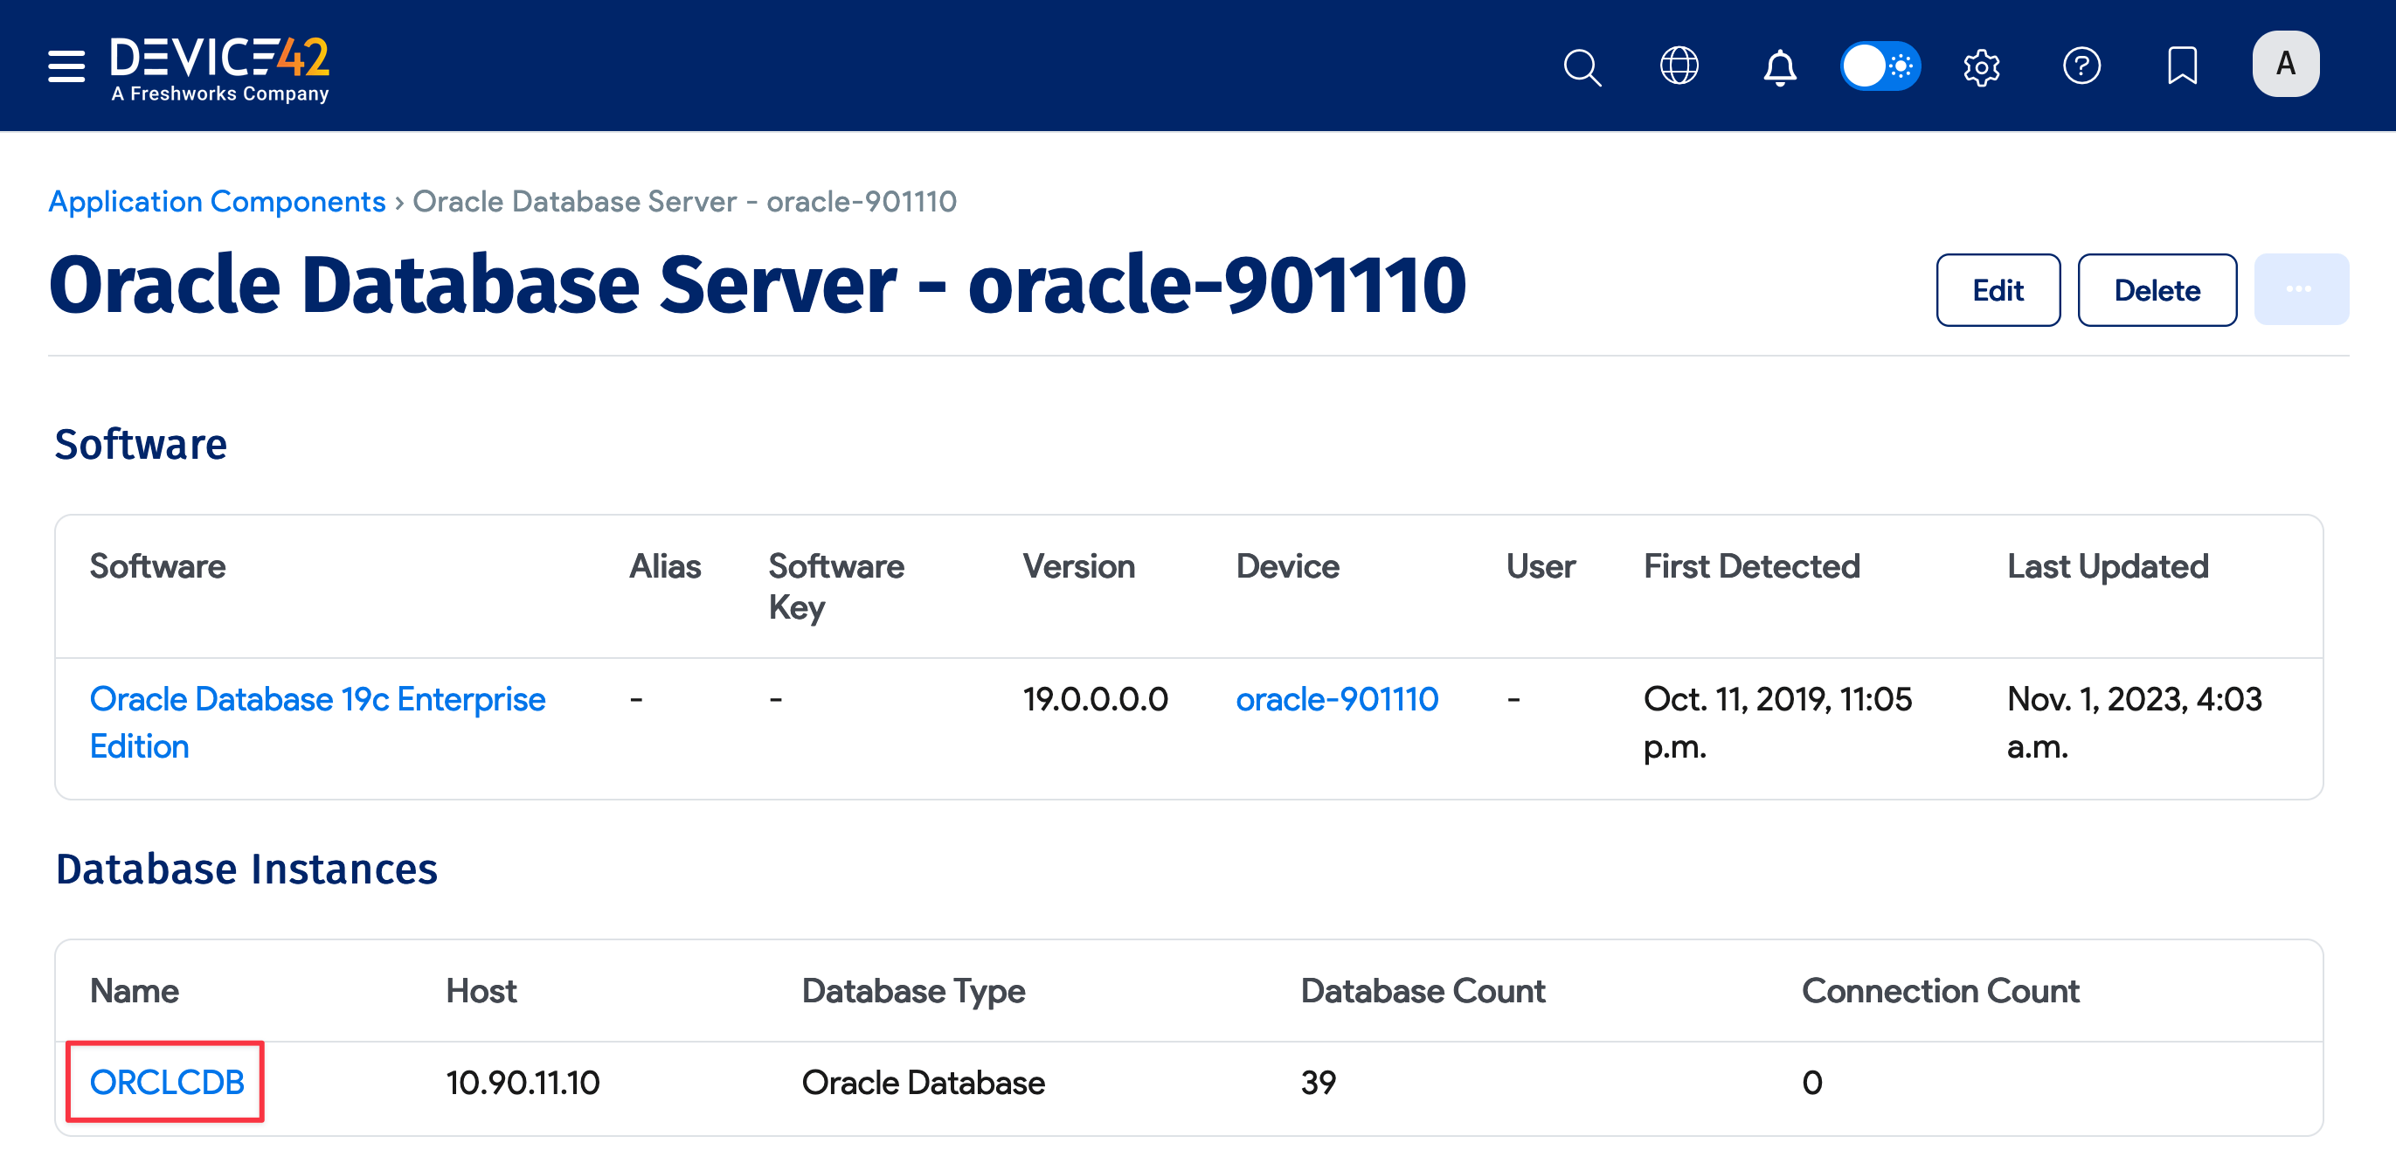Click the Device42 logo

coord(219,66)
